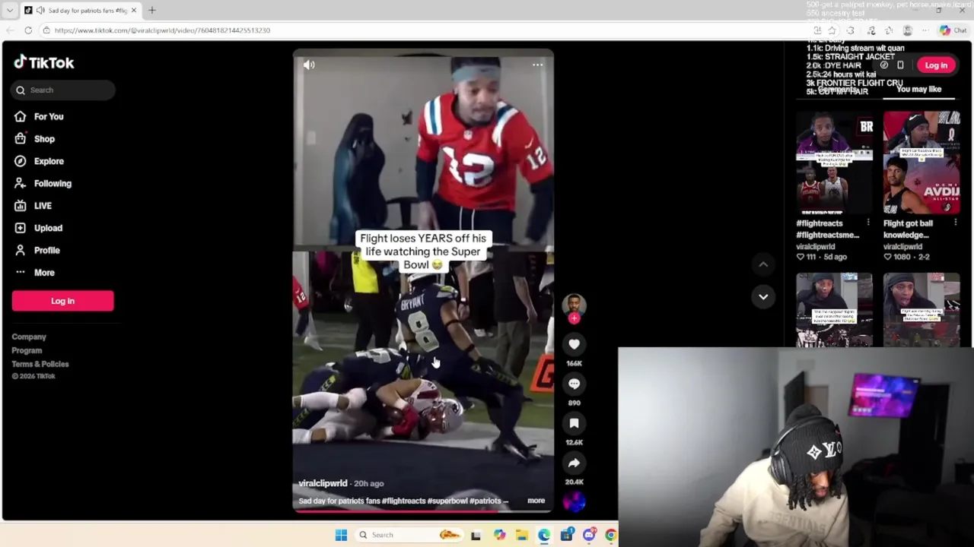Open File Explorer from the taskbar
Image resolution: width=974 pixels, height=547 pixels.
521,535
